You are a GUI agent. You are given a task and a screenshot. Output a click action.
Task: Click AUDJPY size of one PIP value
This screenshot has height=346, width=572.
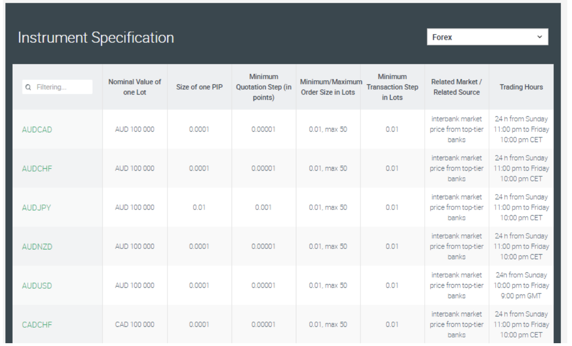coord(199,208)
